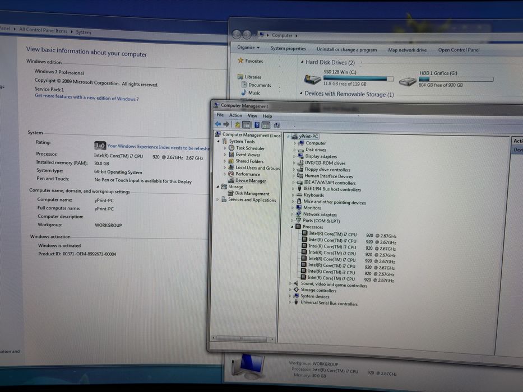Select the Performance icon in tree
523x392 pixels.
231,174
